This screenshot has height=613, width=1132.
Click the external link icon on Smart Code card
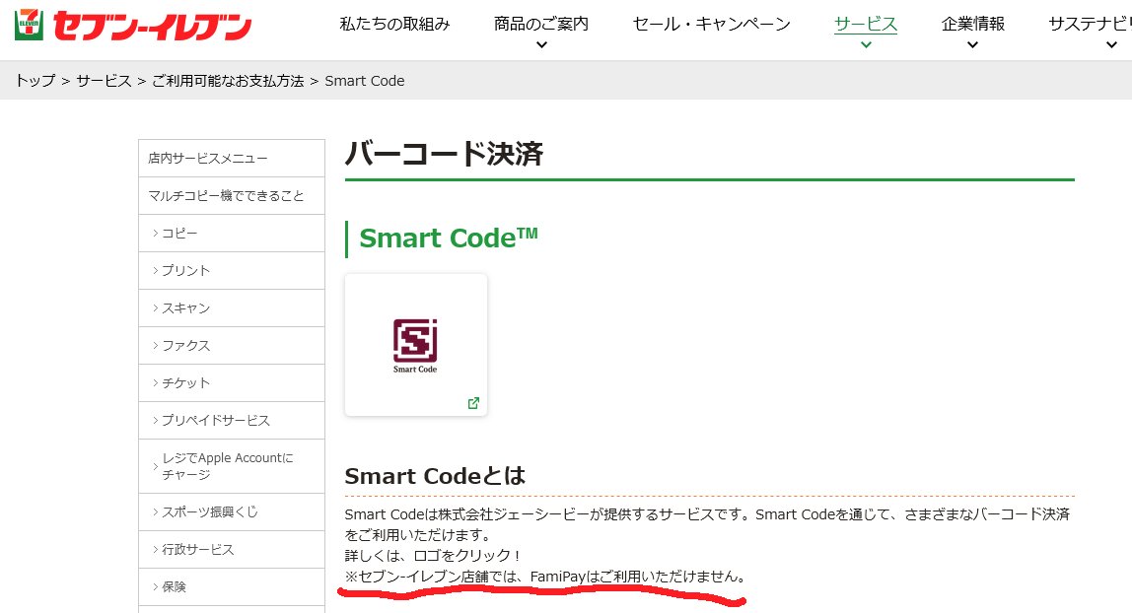click(x=473, y=403)
